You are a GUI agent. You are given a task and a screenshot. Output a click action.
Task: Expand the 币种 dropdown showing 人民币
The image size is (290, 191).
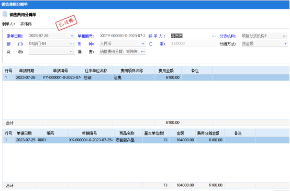coord(143,44)
